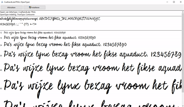Click the text 'Naam van lettertype: CoalhandLuke TRIAL'

(18, 12)
